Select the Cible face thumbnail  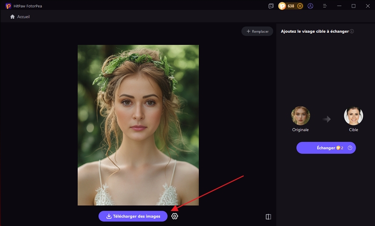coord(353,116)
